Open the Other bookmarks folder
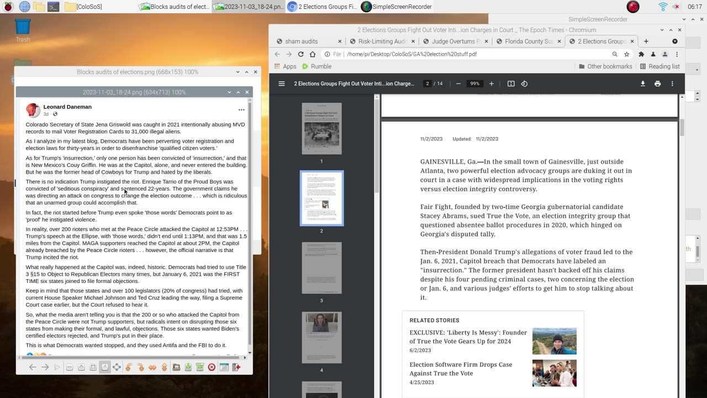 (605, 66)
